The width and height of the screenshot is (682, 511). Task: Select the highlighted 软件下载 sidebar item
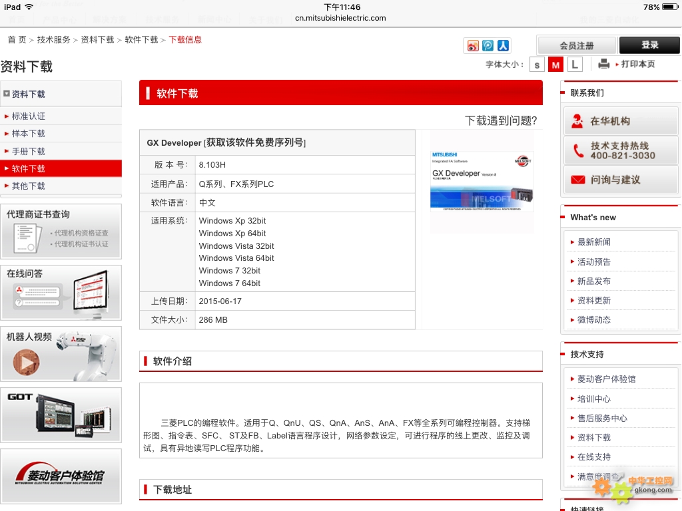(x=61, y=168)
